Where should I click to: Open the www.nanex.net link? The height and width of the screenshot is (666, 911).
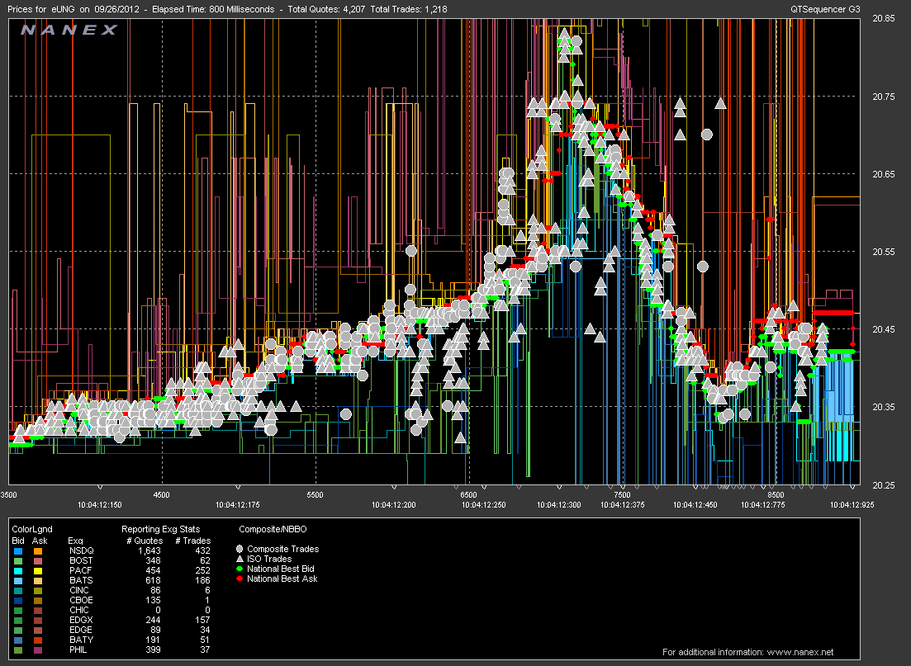[x=800, y=652]
